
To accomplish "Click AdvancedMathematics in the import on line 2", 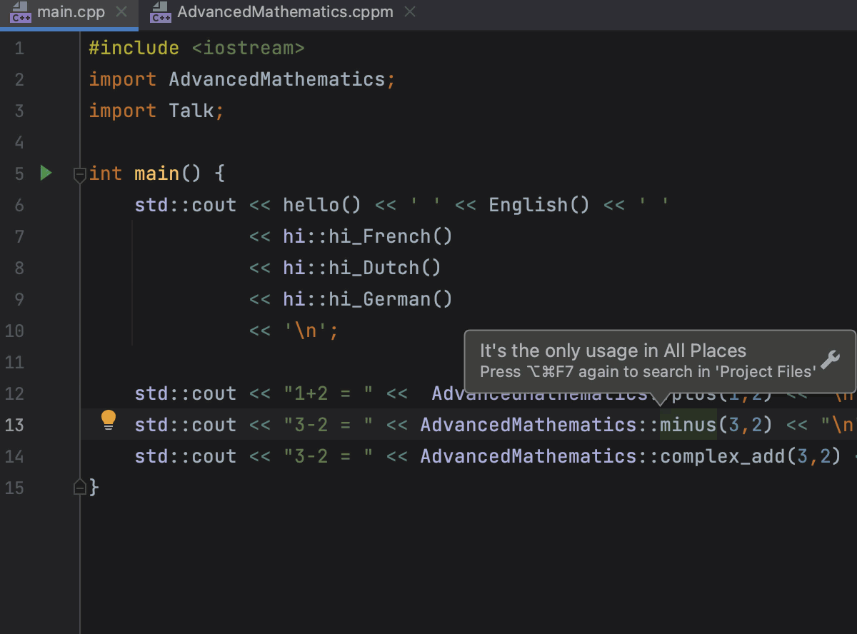I will click(277, 79).
